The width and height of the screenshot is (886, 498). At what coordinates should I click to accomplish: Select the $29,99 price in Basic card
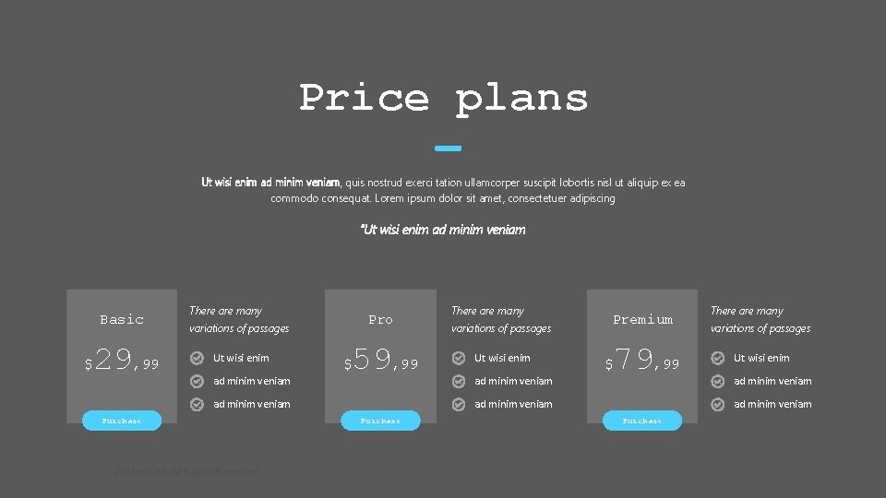122,360
